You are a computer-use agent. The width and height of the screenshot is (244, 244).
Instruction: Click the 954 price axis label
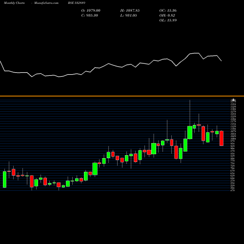(233, 143)
